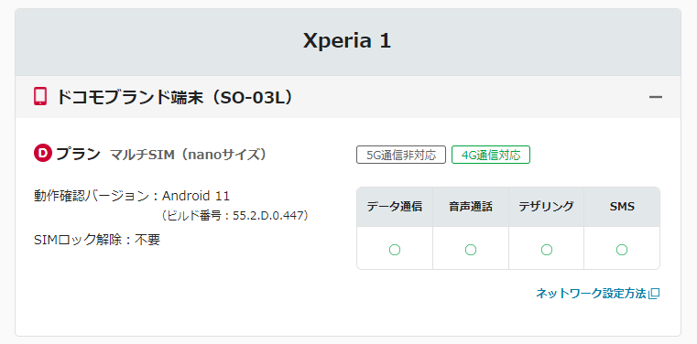Toggle the ドコモブランド端末（SO-03L） header row
Viewport: 697px width, 344px height.
348,97
